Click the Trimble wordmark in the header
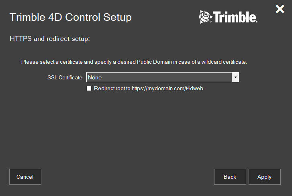Image resolution: width=292 pixels, height=196 pixels. pyautogui.click(x=235, y=17)
